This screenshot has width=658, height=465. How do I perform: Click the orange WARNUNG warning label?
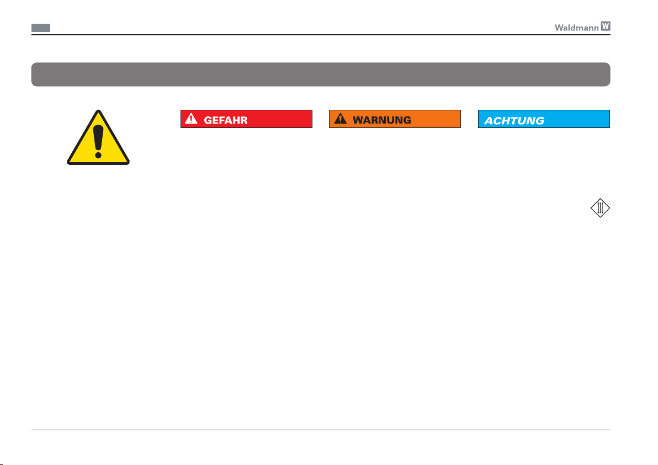click(395, 119)
